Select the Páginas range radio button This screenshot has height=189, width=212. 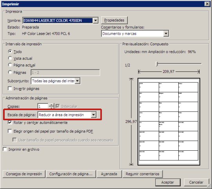tap(10, 72)
